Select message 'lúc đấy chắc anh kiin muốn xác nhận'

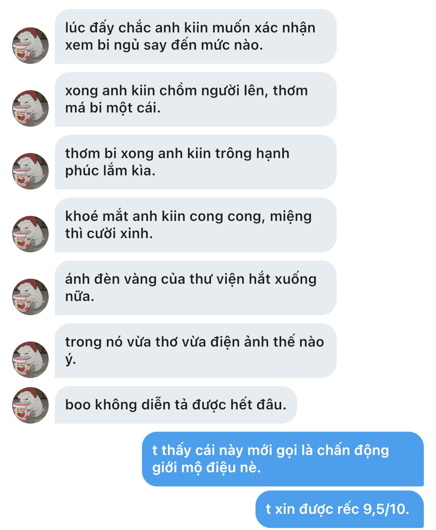pyautogui.click(x=196, y=36)
